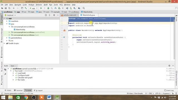
Task: Navigate forward with the right arrow icon
Action: 18,8
